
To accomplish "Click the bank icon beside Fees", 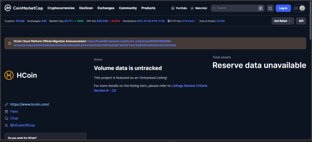I will pyautogui.click(x=6, y=112).
